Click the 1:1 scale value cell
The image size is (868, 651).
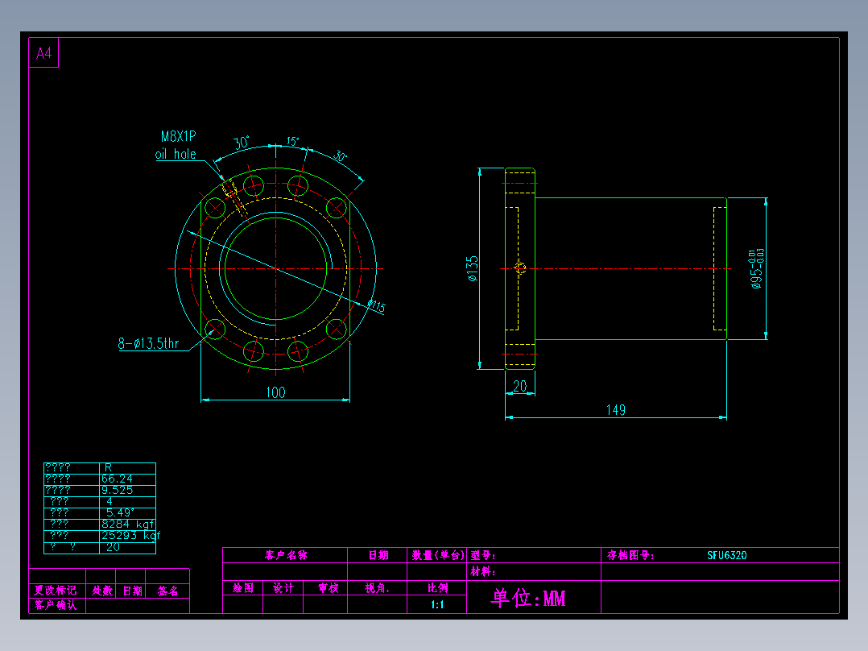pyautogui.click(x=436, y=604)
